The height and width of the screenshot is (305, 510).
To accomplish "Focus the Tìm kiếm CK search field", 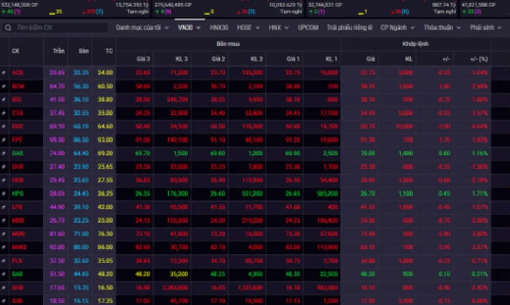I will pos(59,27).
